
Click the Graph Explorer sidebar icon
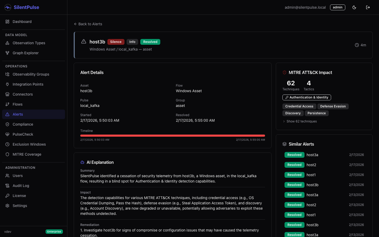pyautogui.click(x=7, y=53)
